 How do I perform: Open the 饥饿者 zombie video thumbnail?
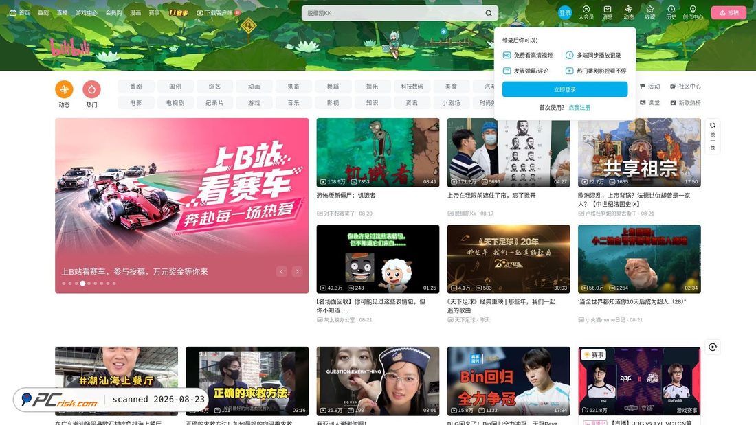point(378,152)
